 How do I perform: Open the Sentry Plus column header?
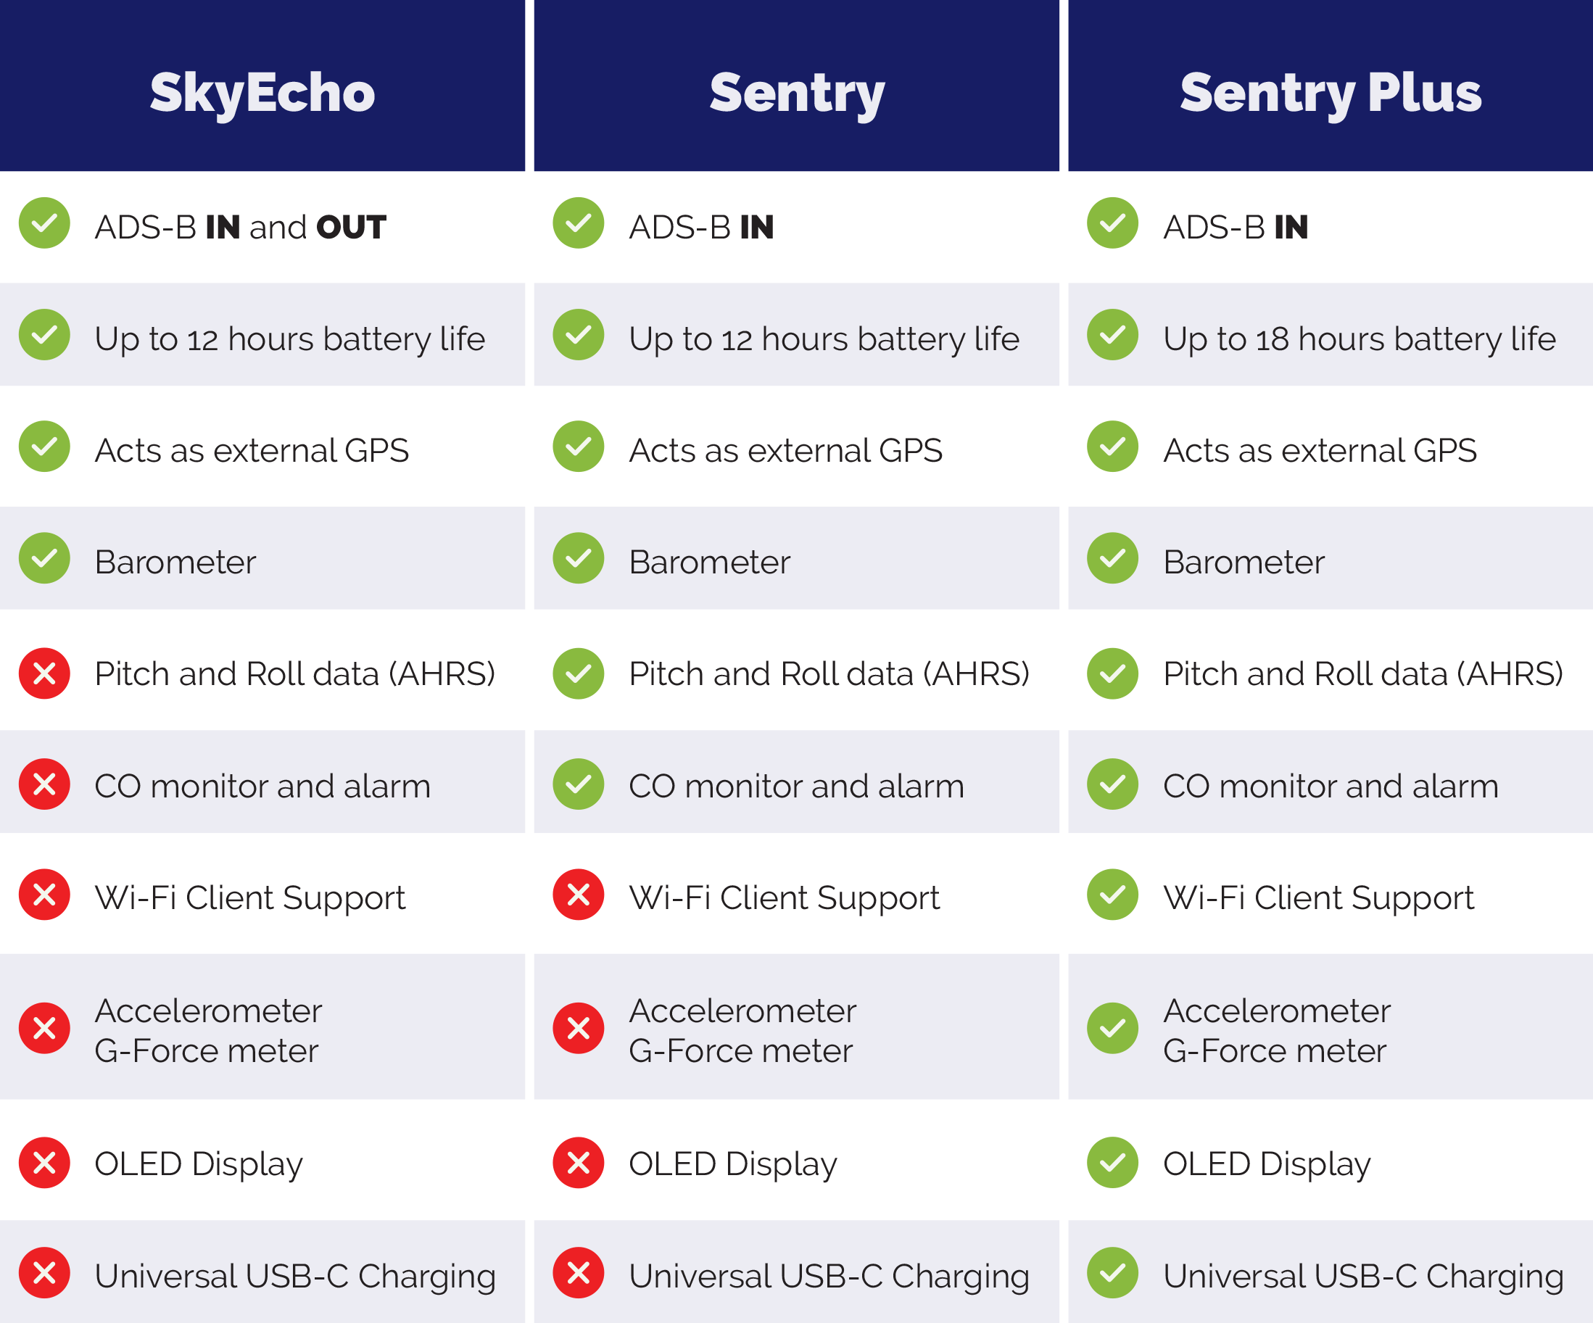[1331, 93]
